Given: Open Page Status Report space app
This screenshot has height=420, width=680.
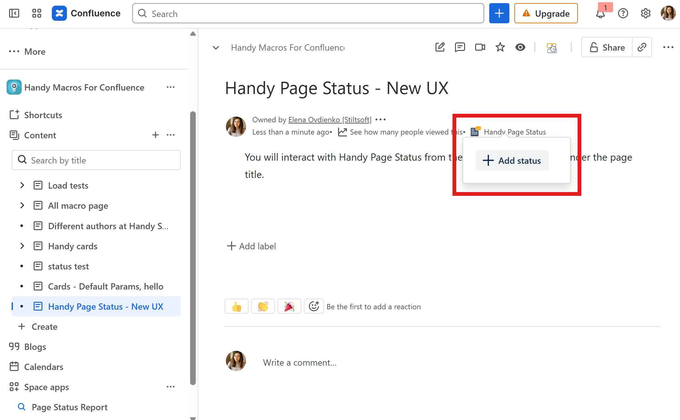Looking at the screenshot, I should [69, 407].
